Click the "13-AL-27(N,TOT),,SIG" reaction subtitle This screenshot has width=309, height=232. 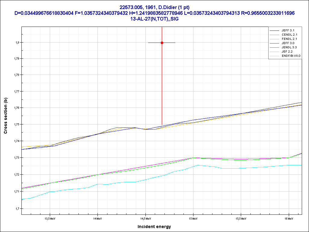[154, 19]
